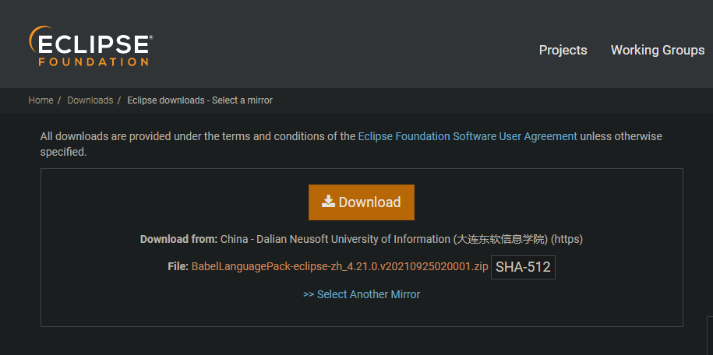Viewport: 713px width, 355px height.
Task: Click the 'Eclipse downloads - Select a mirror' breadcrumb
Action: click(200, 100)
